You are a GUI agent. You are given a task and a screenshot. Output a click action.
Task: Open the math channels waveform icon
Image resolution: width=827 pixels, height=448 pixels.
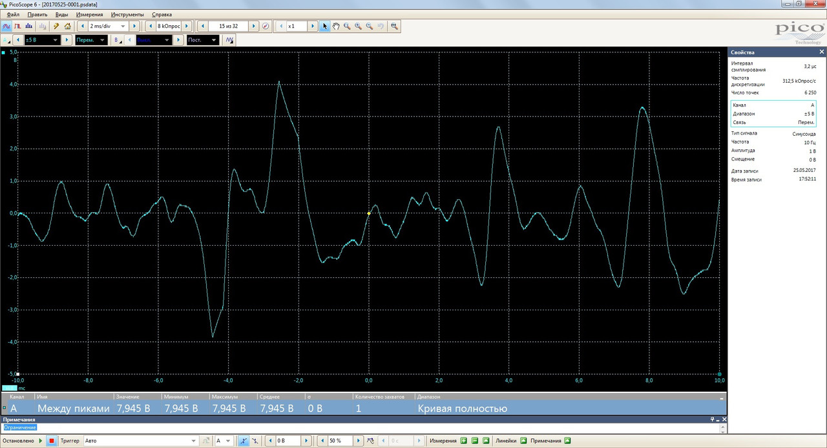tap(229, 39)
